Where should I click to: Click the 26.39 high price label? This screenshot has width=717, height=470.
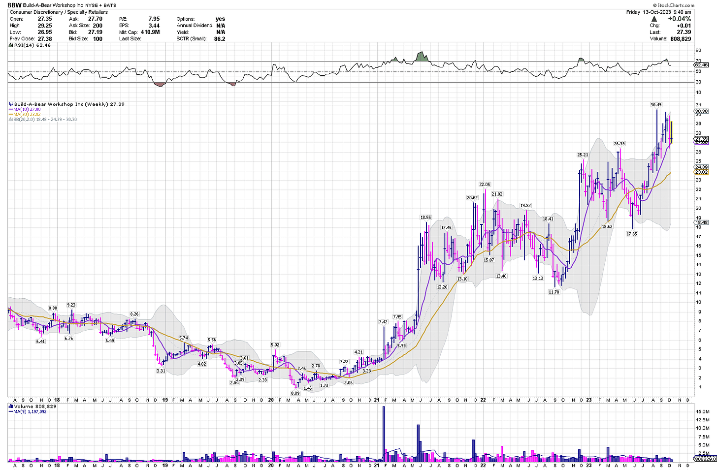click(619, 144)
